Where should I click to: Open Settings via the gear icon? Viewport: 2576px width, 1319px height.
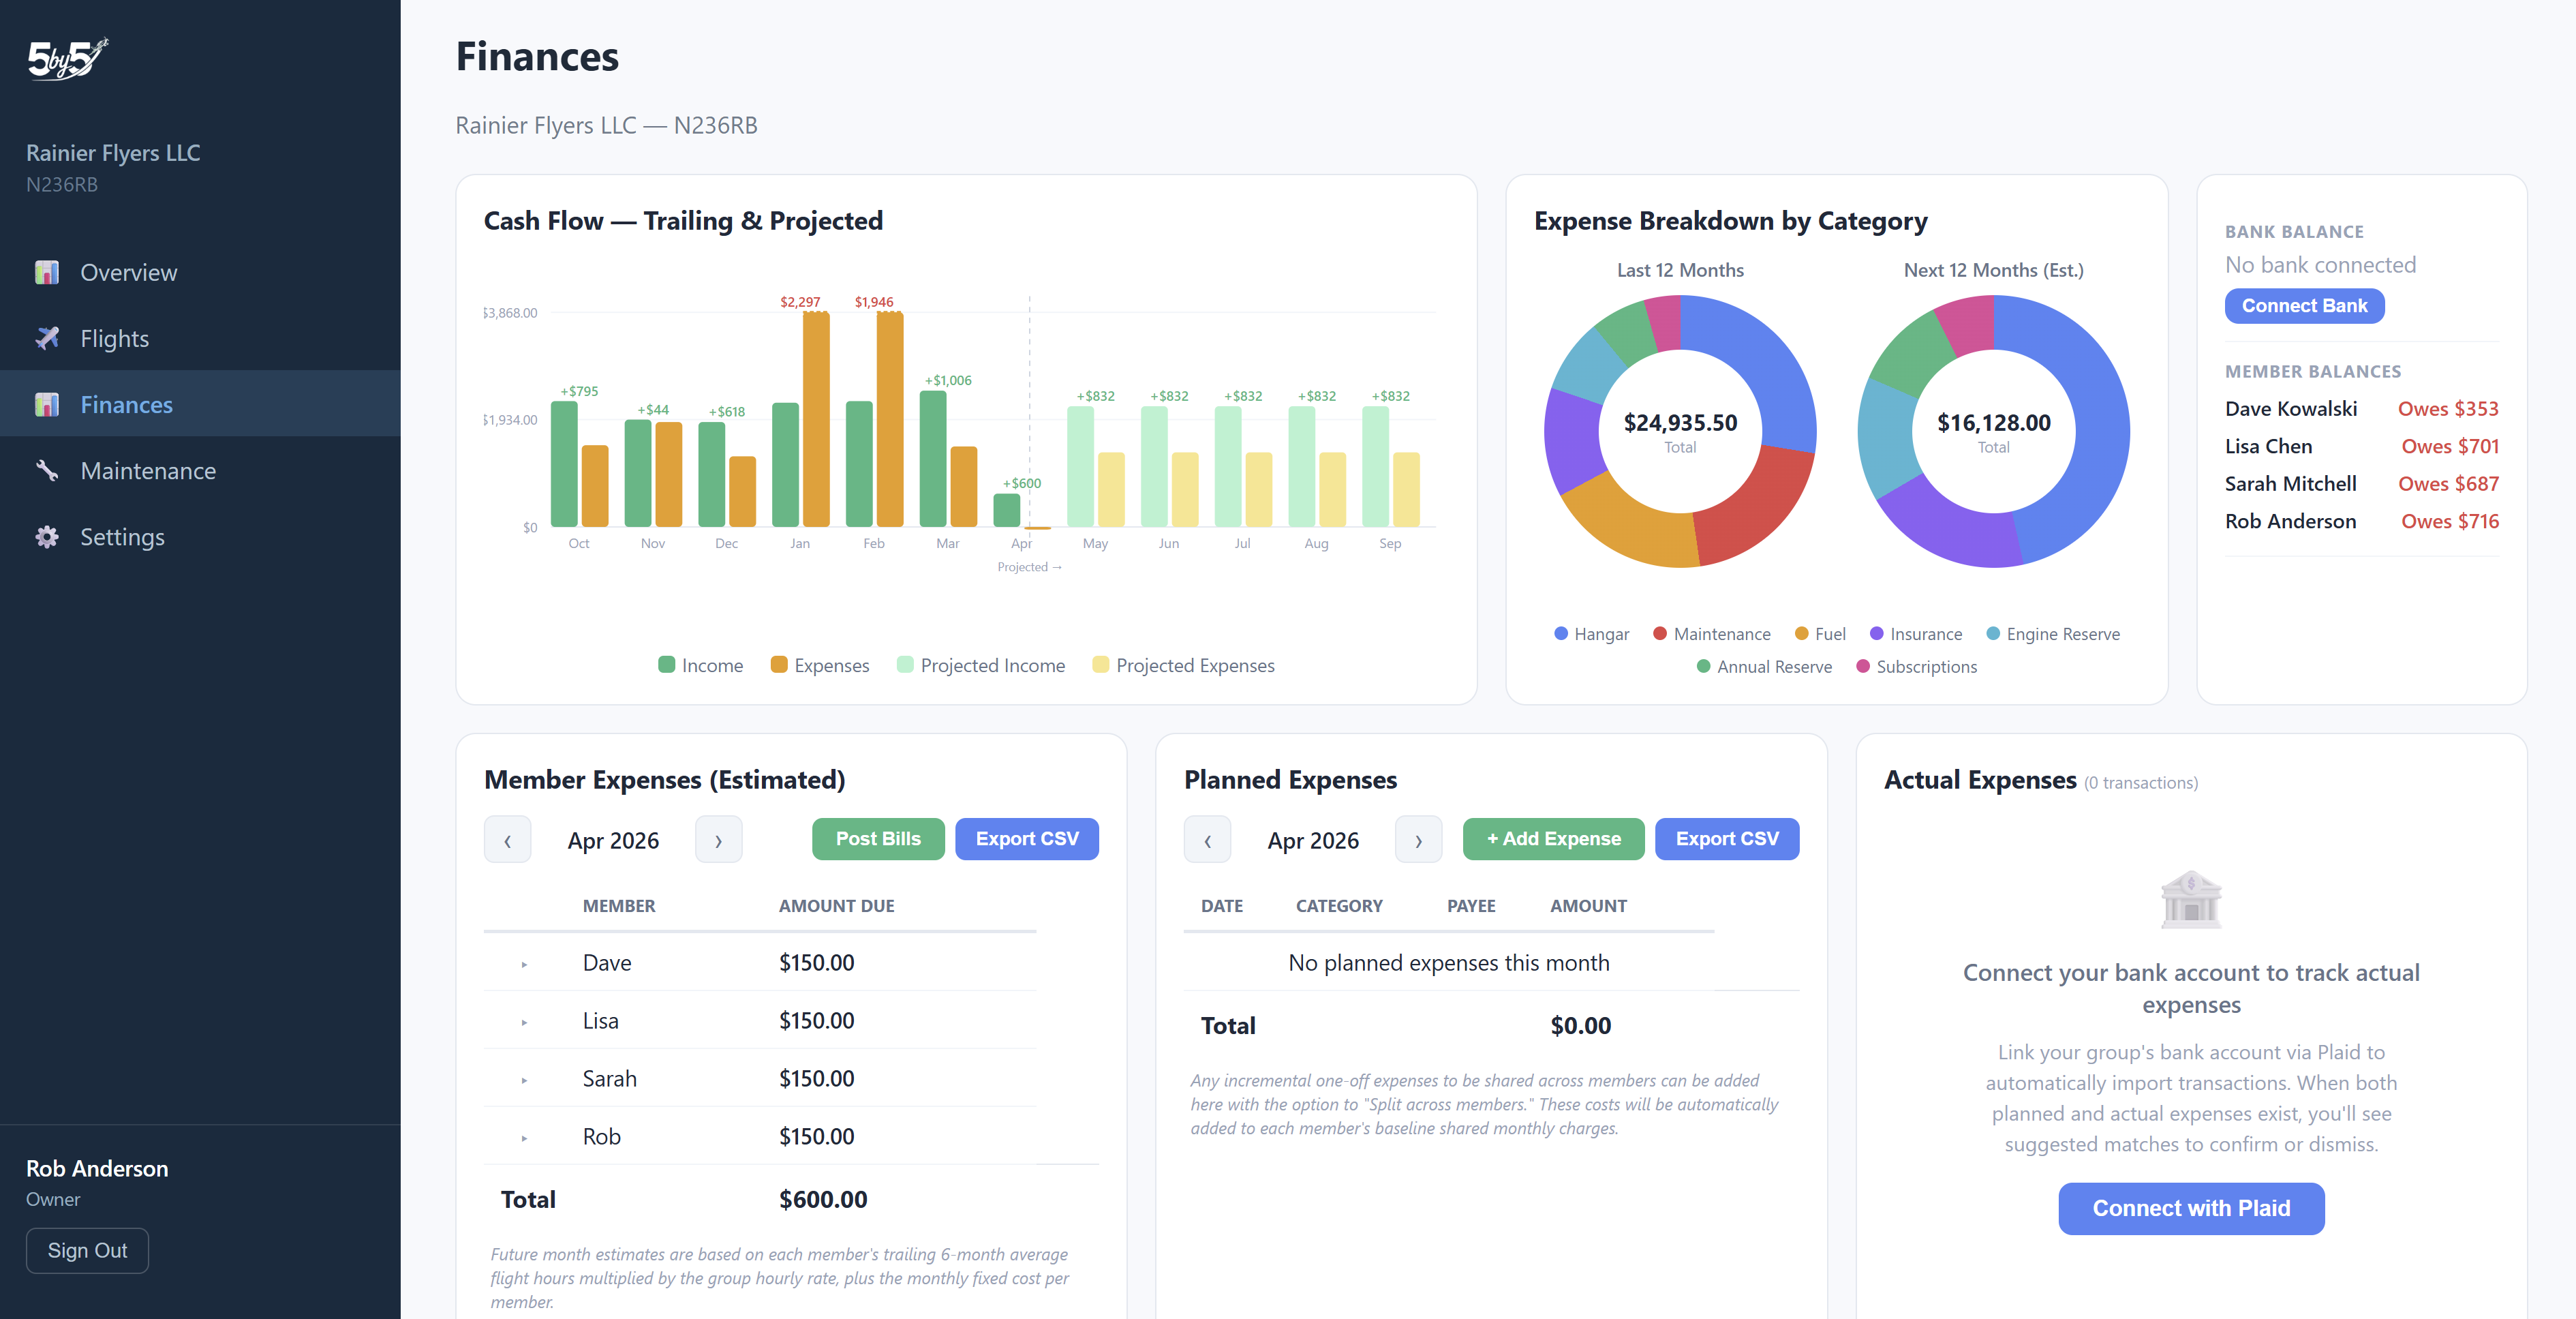tap(47, 537)
